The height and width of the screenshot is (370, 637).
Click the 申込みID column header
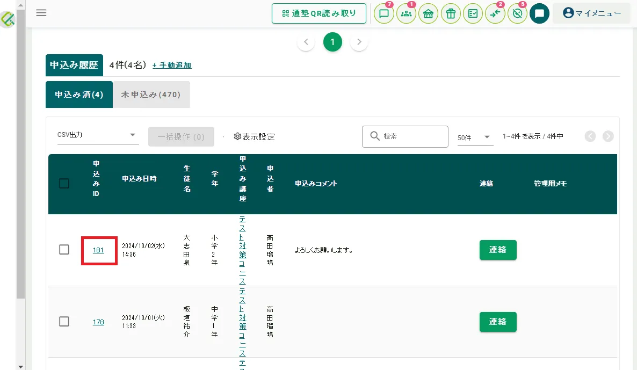96,179
